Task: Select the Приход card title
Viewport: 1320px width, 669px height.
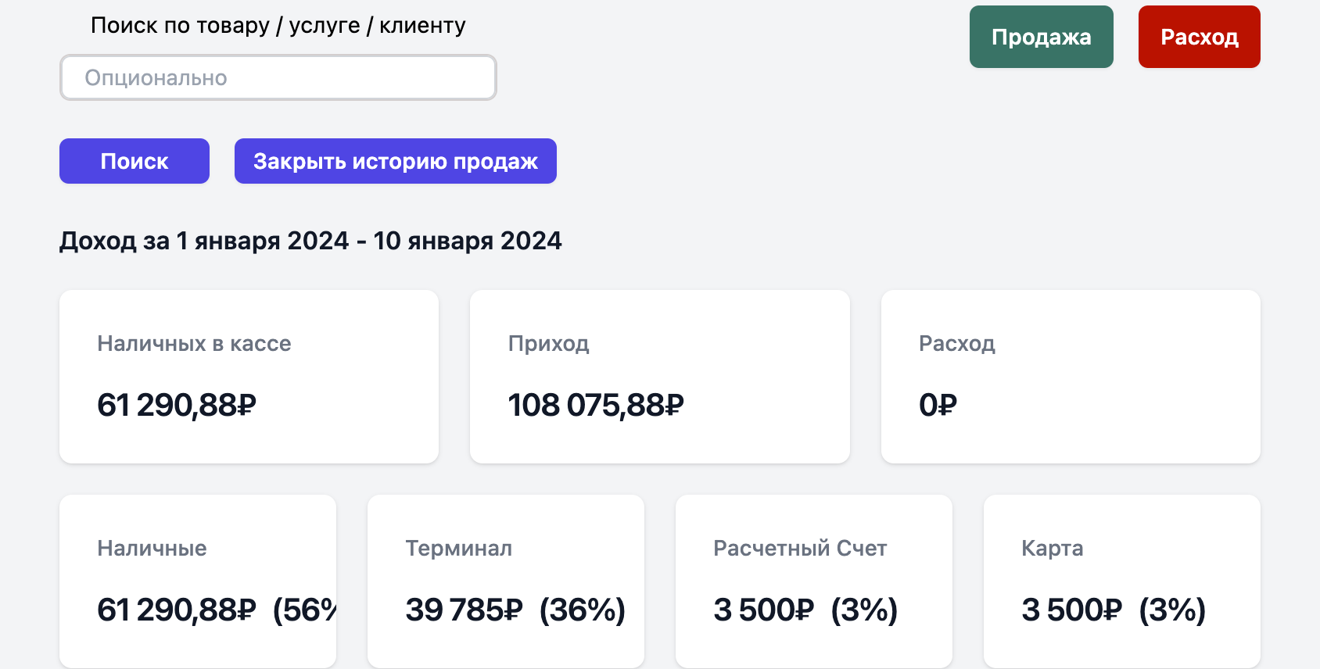Action: tap(548, 344)
